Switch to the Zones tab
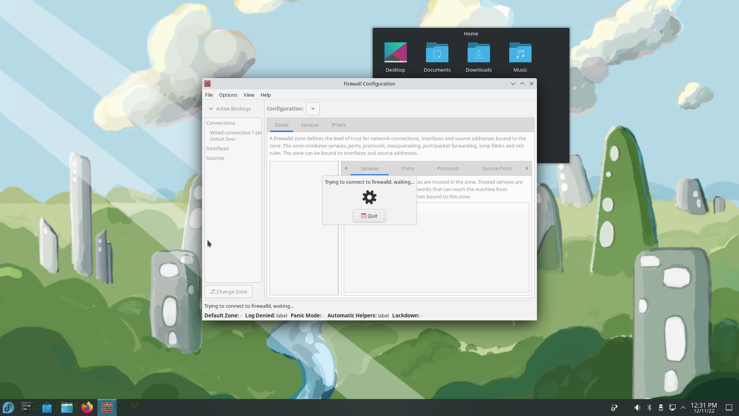The height and width of the screenshot is (416, 739). click(281, 125)
